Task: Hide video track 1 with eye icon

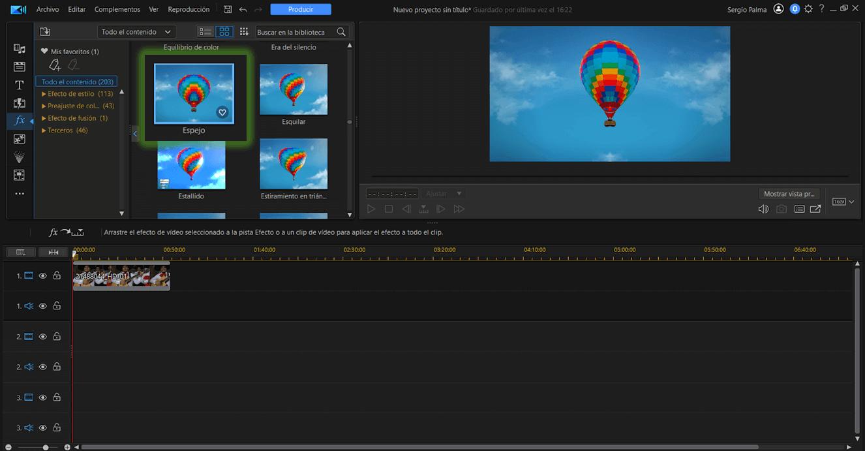Action: pos(43,276)
